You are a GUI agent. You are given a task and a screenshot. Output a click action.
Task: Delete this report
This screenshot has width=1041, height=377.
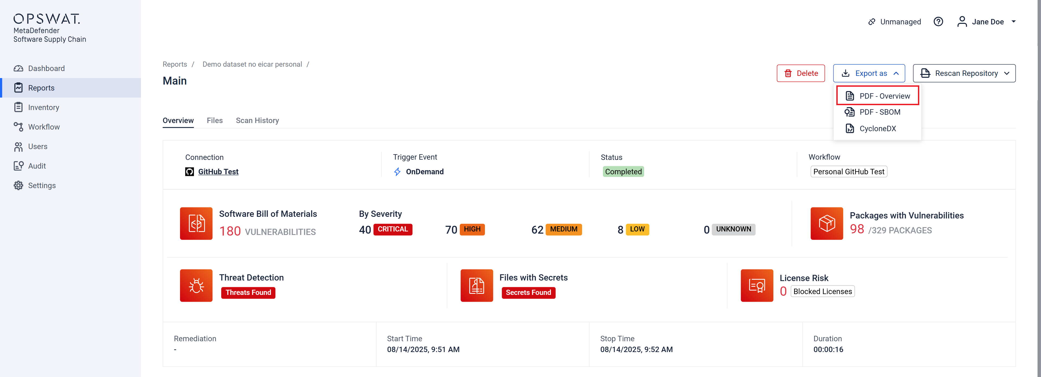(x=800, y=73)
